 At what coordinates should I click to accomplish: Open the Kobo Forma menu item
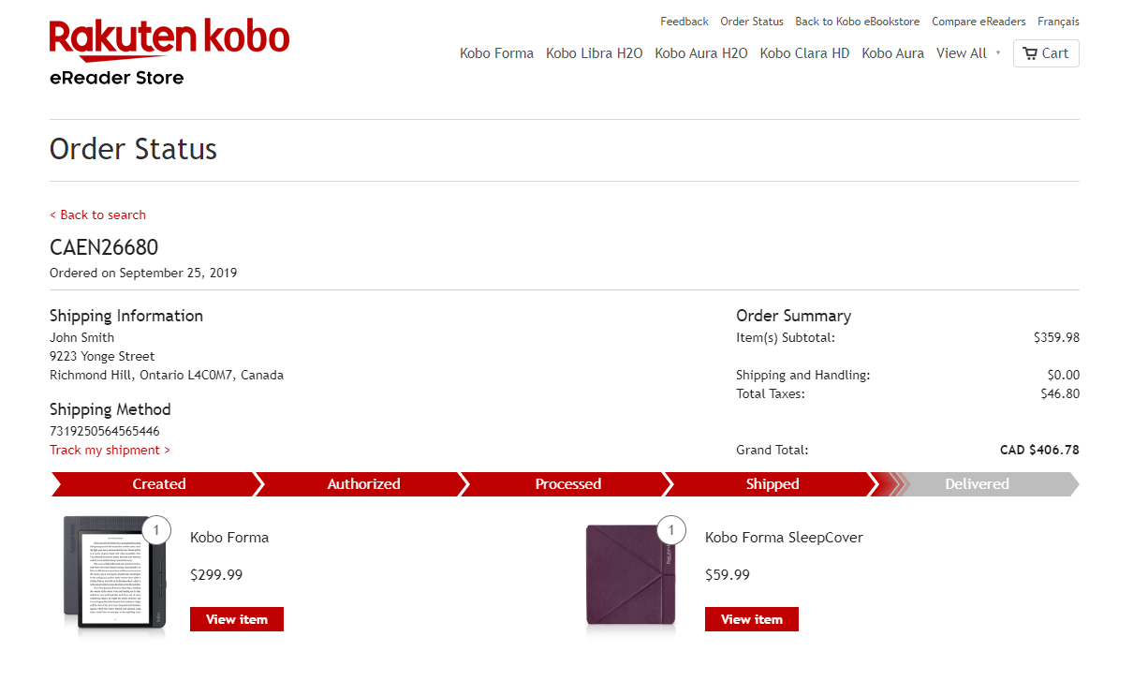[x=496, y=53]
